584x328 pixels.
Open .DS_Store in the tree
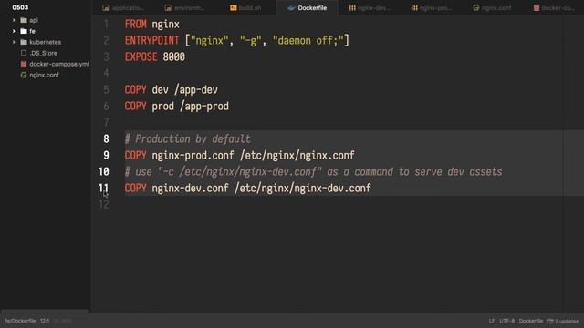[x=43, y=53]
